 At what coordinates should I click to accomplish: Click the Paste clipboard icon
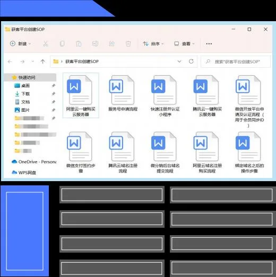pos(79,43)
